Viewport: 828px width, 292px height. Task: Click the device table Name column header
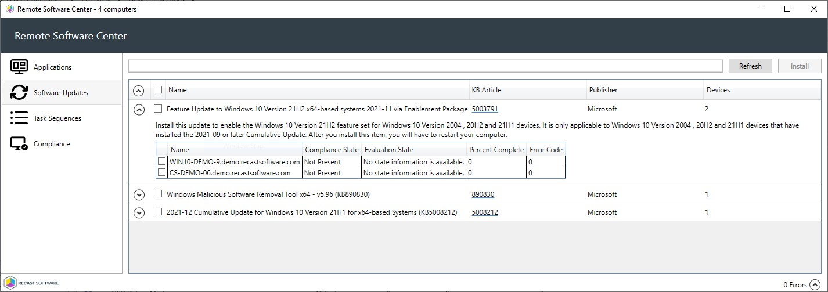coord(235,149)
